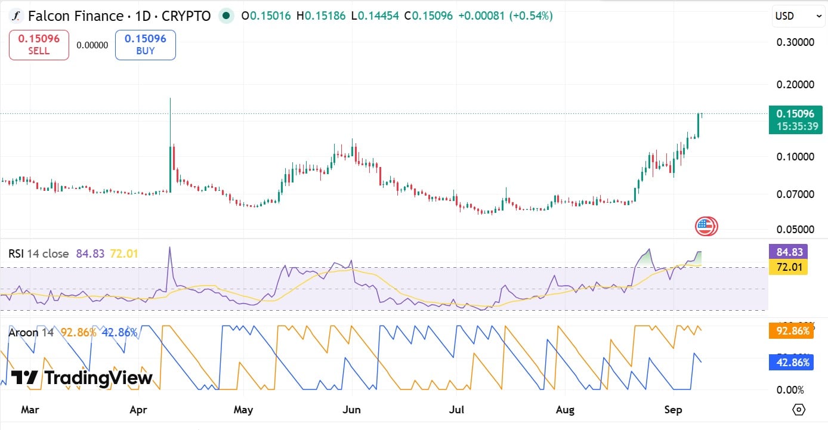The width and height of the screenshot is (828, 430).
Task: Click the Falcon Finance chart title
Action: point(119,16)
